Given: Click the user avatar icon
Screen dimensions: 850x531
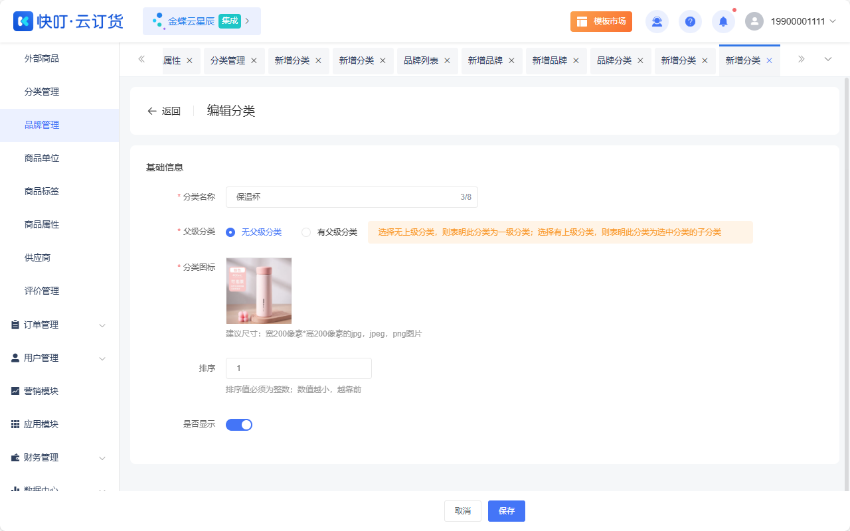Looking at the screenshot, I should coord(754,21).
